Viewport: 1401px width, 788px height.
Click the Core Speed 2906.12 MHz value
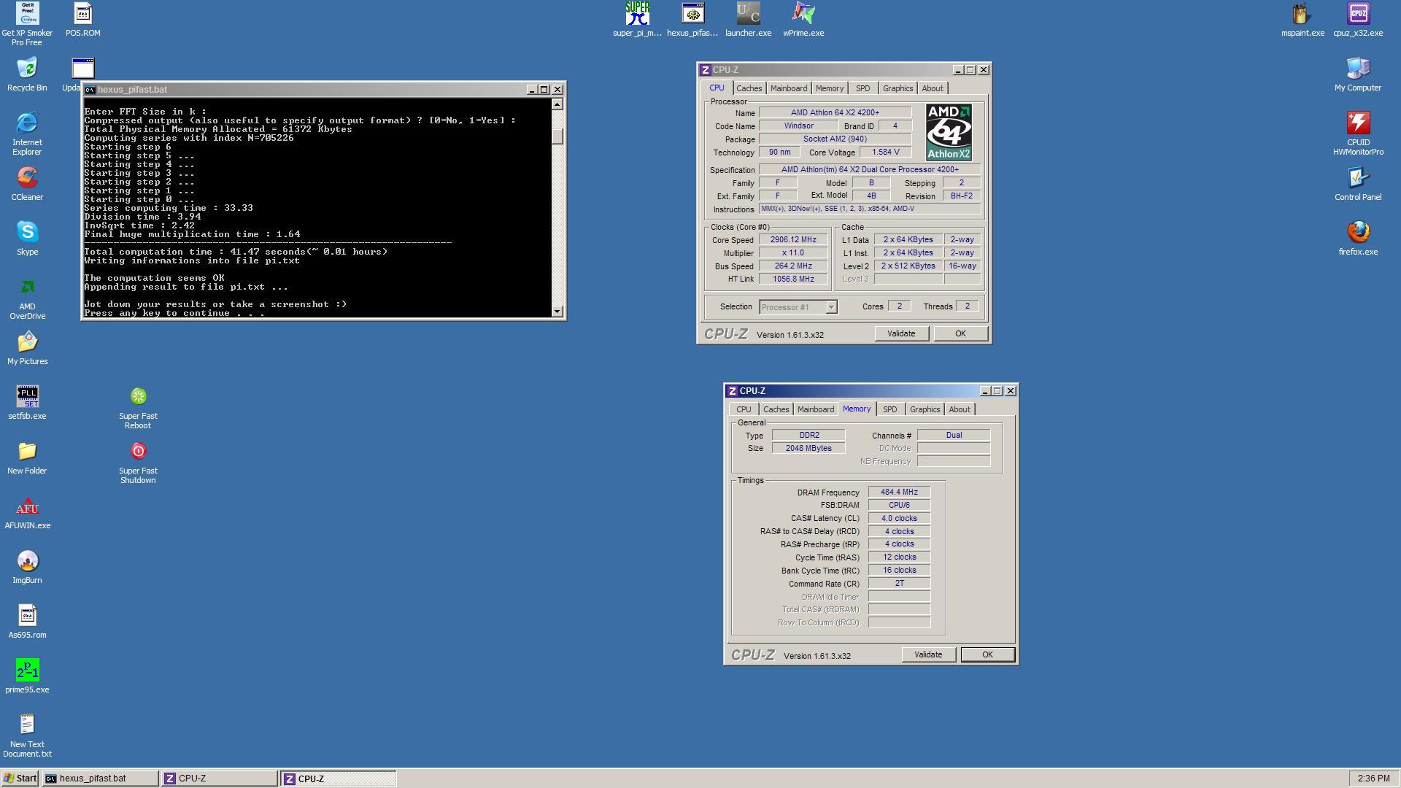pyautogui.click(x=793, y=239)
